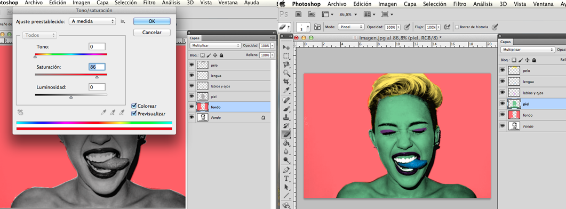This screenshot has width=566, height=209.
Task: Click the Saturación slider handle
Action: click(97, 77)
